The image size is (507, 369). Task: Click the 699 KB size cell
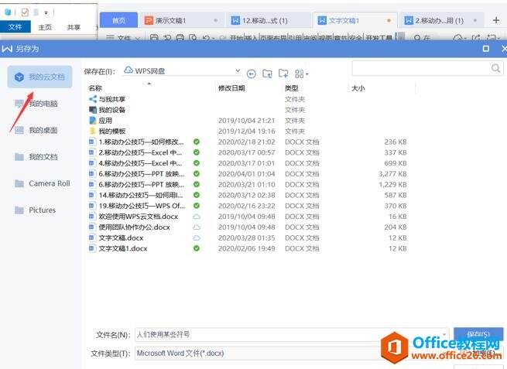pos(396,163)
